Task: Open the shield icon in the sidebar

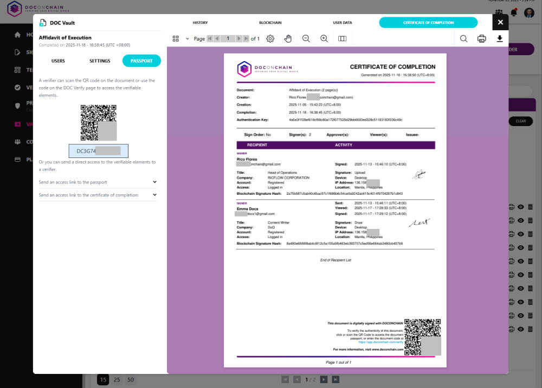Action: point(18,106)
